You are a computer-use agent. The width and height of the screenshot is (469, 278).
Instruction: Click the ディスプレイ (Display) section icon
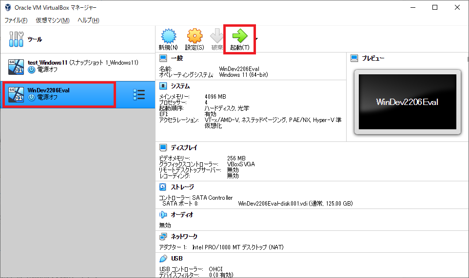coord(163,148)
